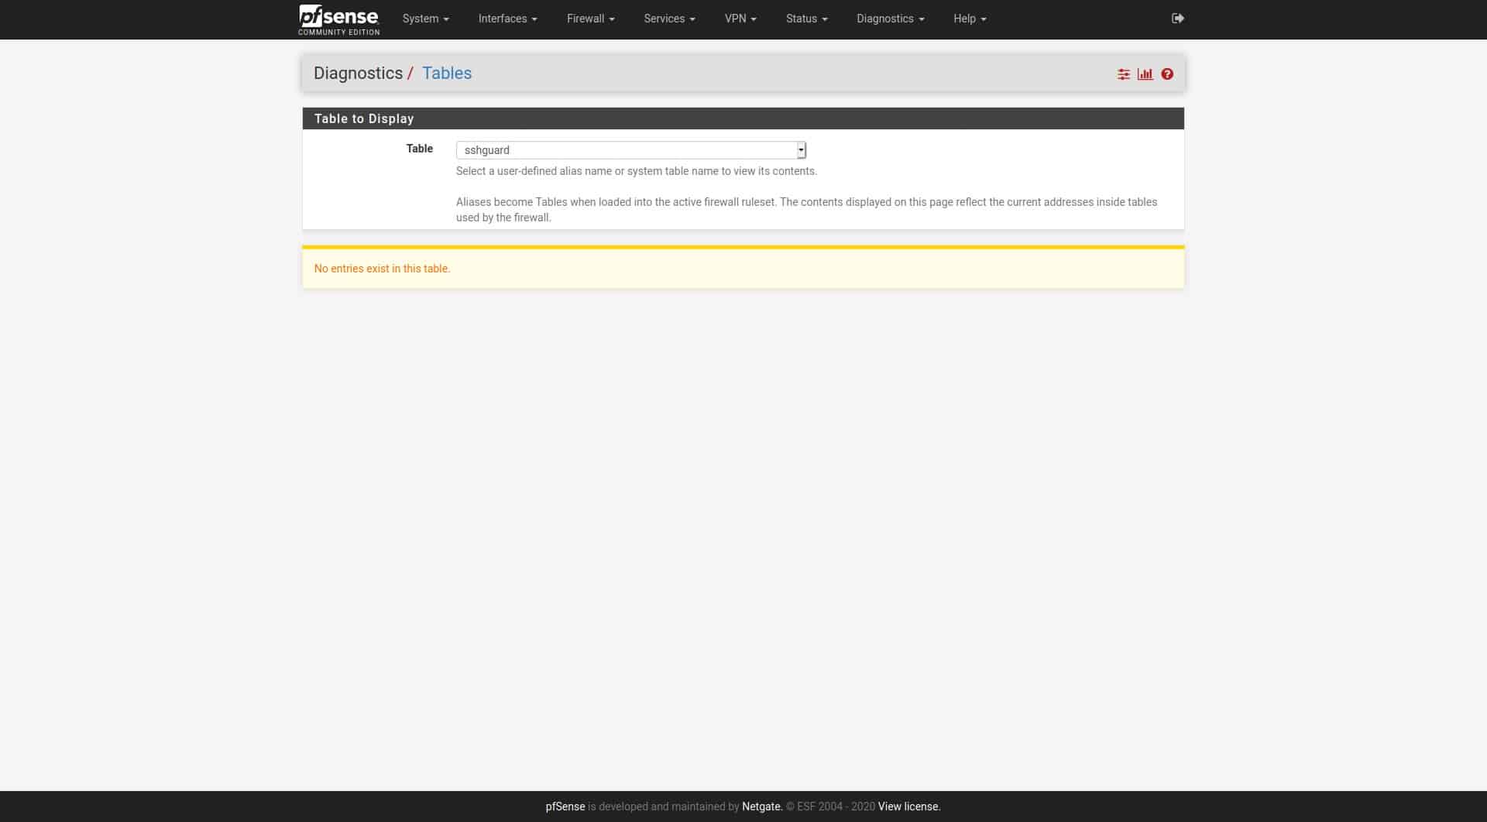Click the "Select a user-defined alias name" help text
This screenshot has width=1487, height=822.
636,171
